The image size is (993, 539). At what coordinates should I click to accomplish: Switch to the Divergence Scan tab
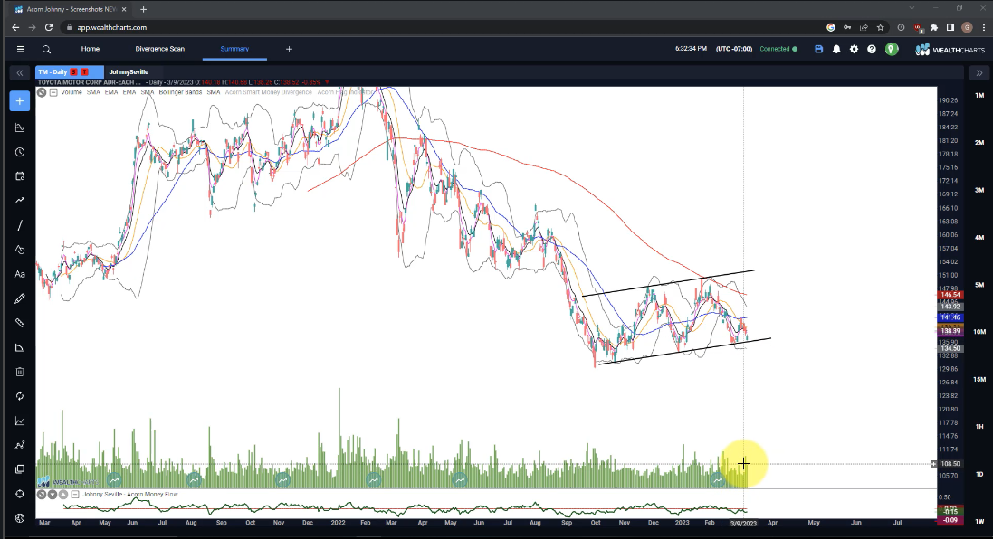tap(159, 49)
